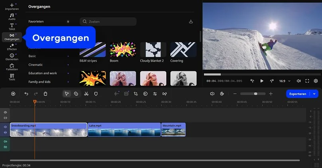Open the Favorieten category
Screen dimensions: 322x168
[x=36, y=21]
